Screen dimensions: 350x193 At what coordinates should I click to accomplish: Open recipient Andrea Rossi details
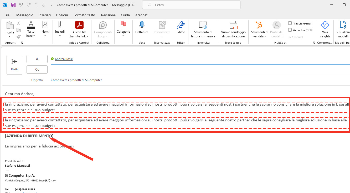point(64,59)
